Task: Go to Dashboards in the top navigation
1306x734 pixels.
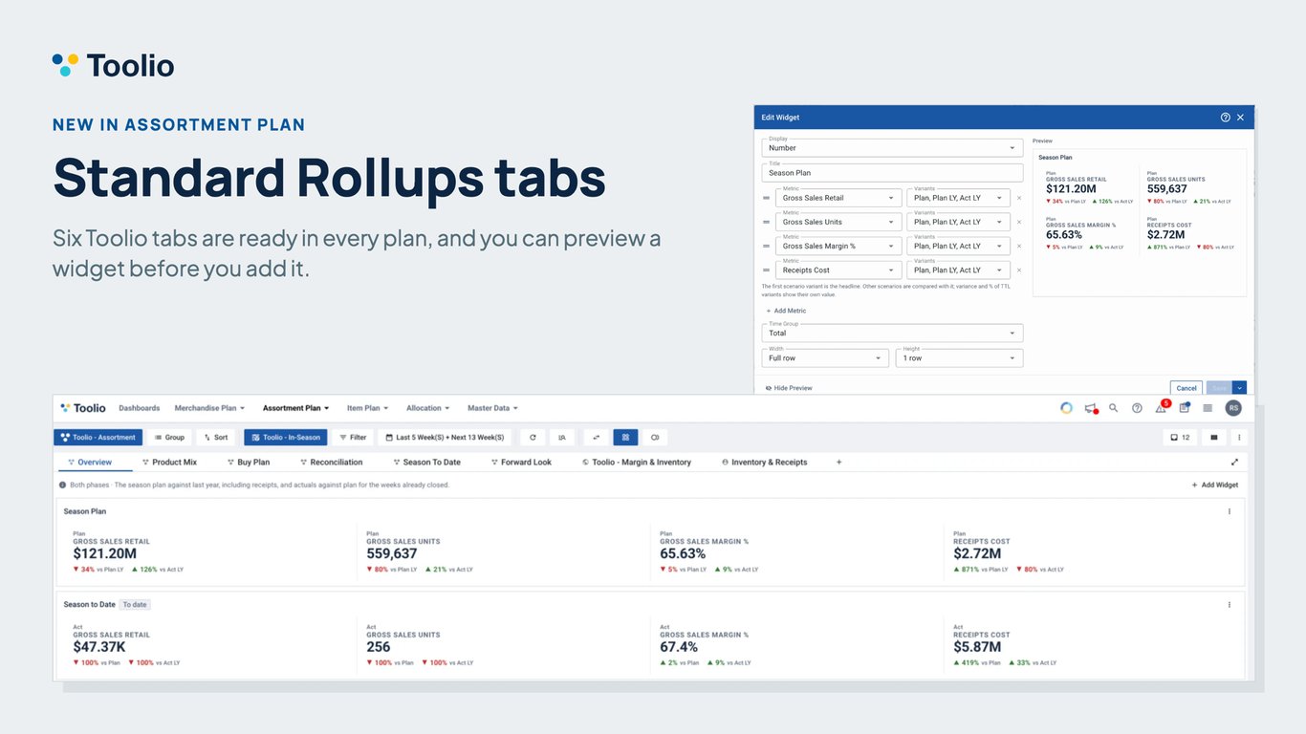Action: click(140, 408)
